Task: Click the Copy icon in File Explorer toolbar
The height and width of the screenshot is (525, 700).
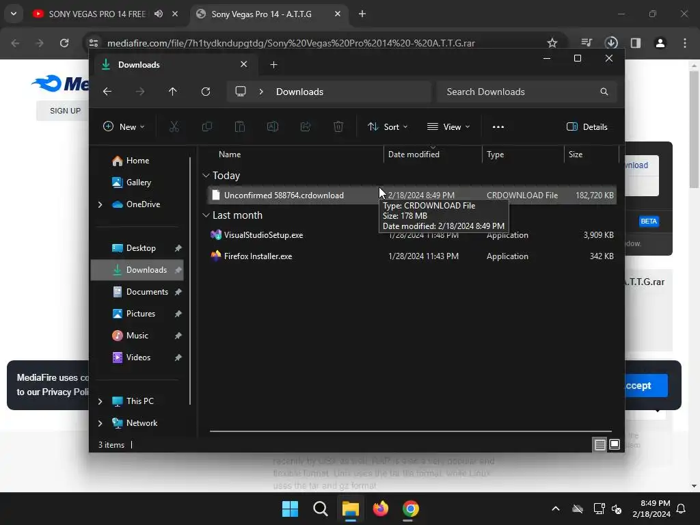Action: (206, 126)
